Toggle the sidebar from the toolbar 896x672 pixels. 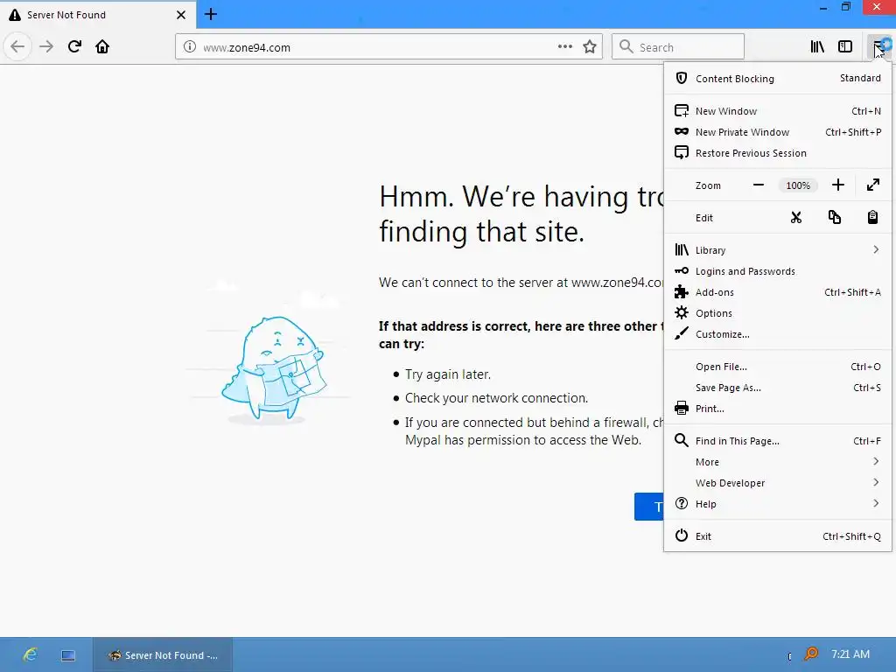pos(845,46)
